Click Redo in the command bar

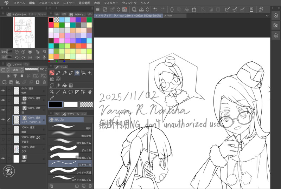162,9
